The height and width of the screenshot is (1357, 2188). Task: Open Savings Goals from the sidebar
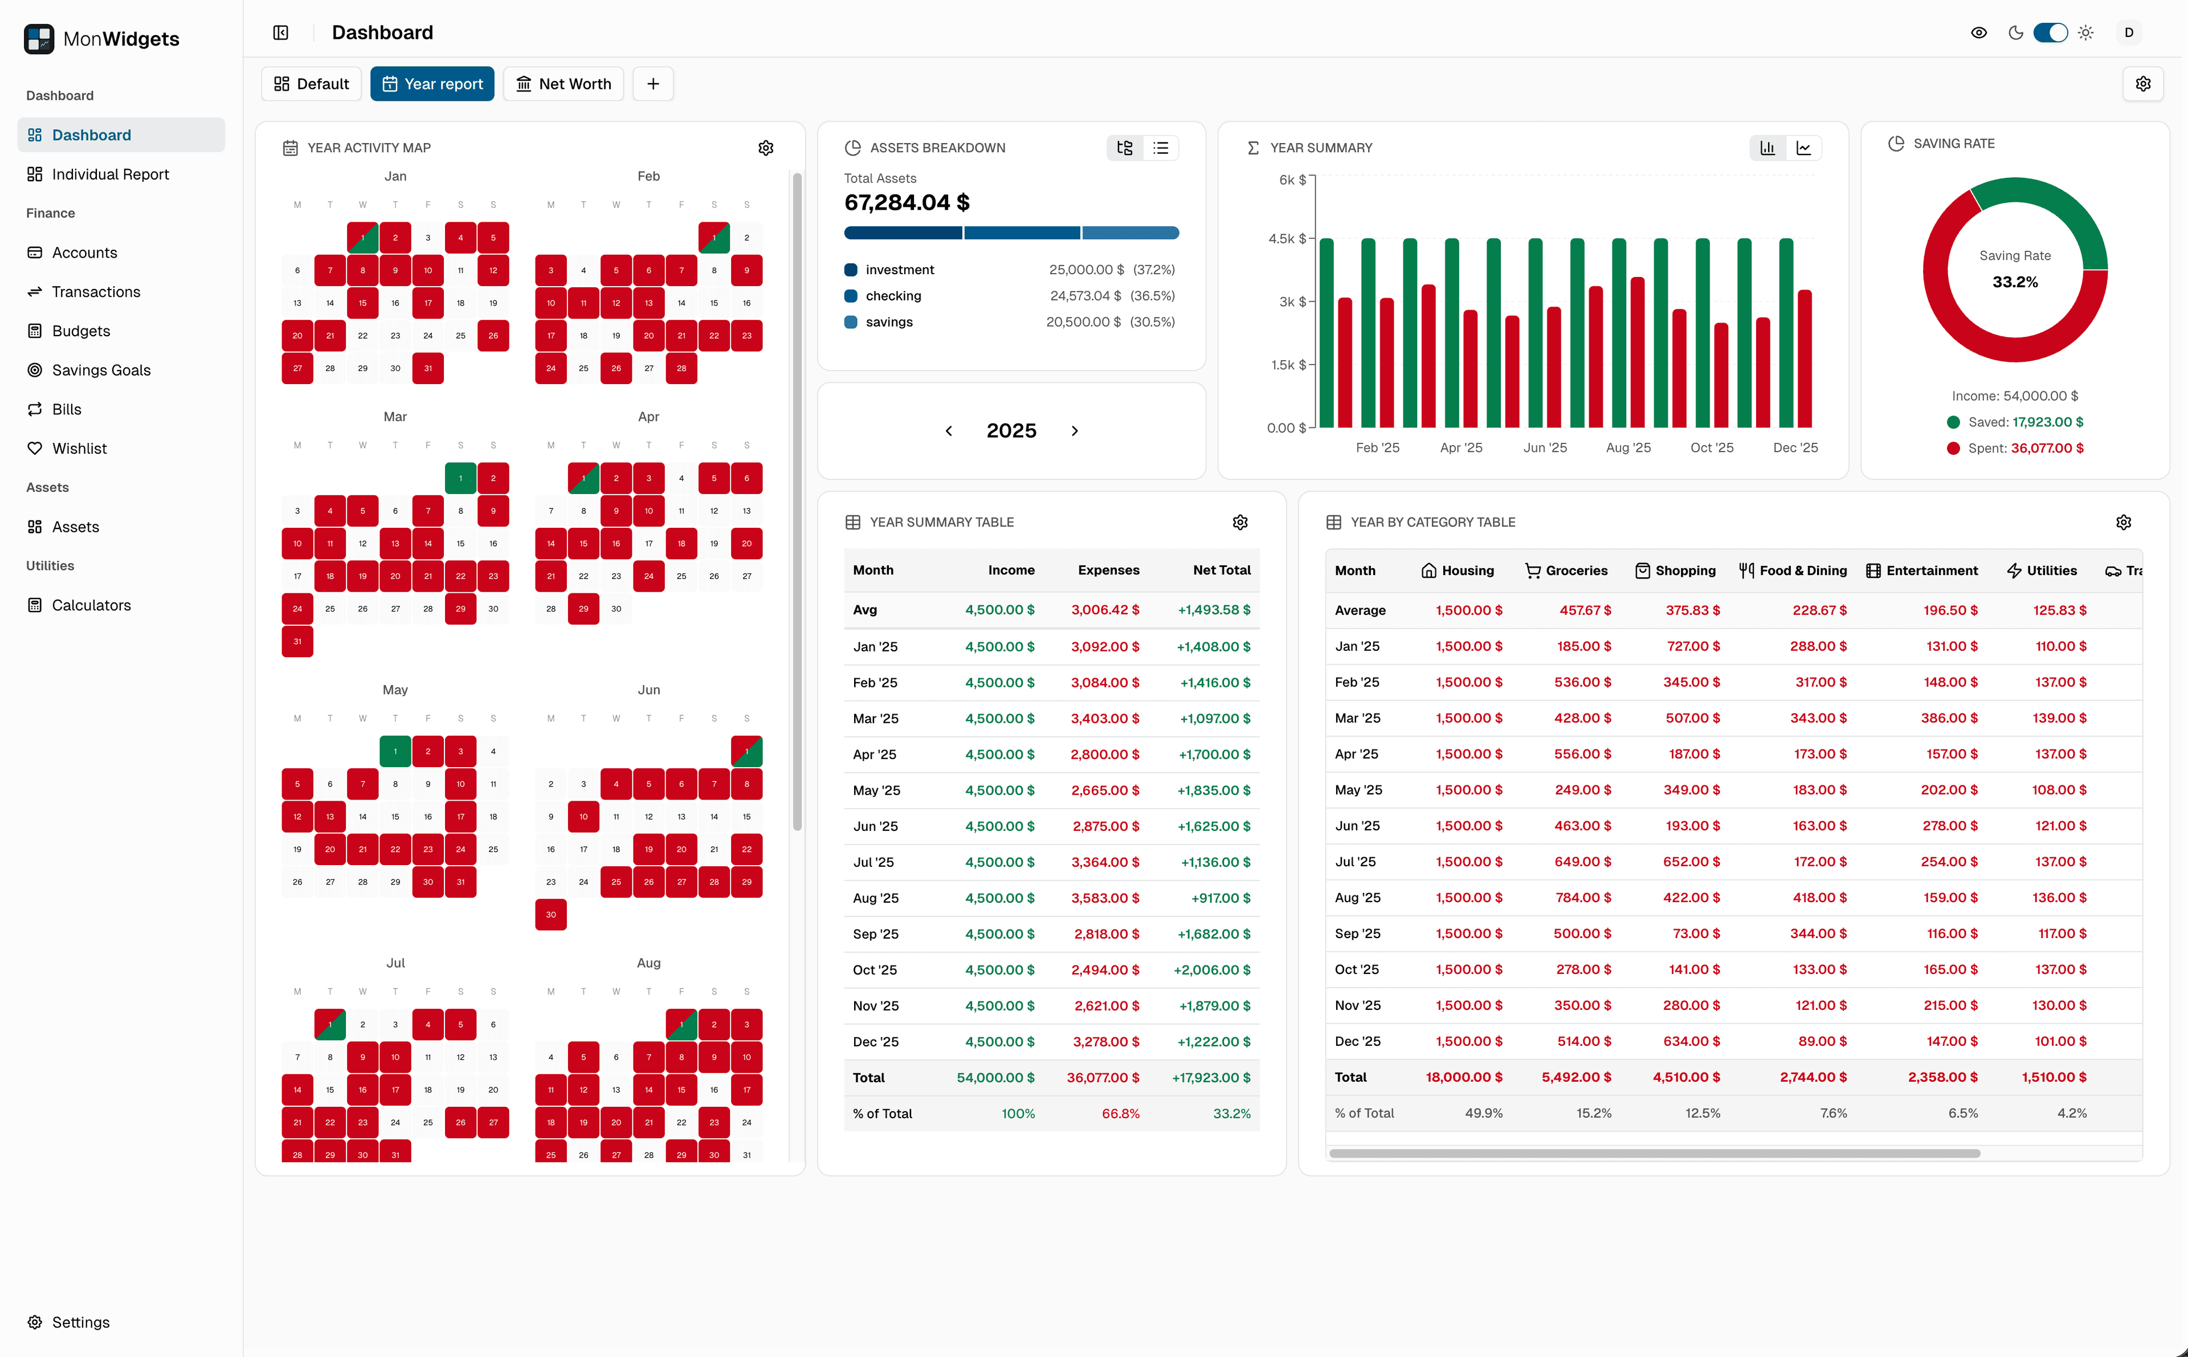pyautogui.click(x=100, y=370)
